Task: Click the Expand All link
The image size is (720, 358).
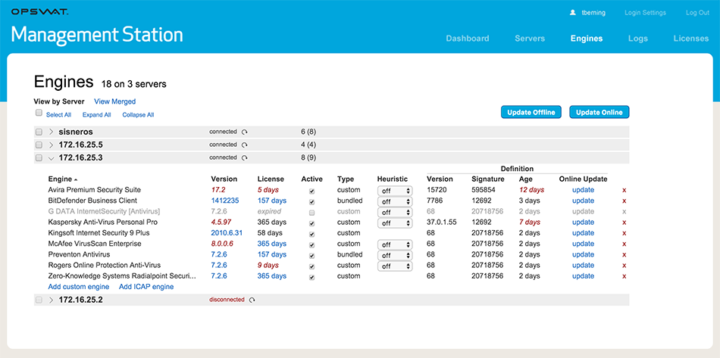Action: click(x=96, y=115)
